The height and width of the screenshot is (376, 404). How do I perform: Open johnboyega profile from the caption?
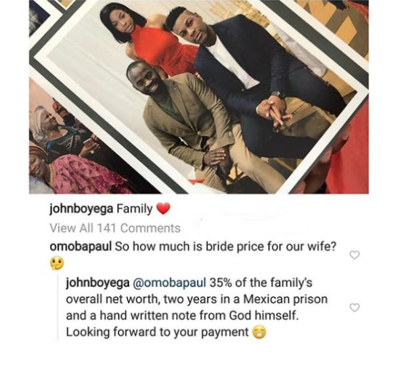click(81, 209)
